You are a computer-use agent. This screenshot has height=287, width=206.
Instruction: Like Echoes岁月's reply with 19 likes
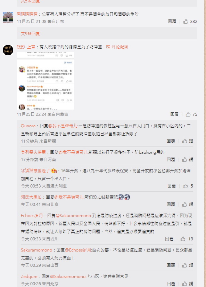[187, 239]
